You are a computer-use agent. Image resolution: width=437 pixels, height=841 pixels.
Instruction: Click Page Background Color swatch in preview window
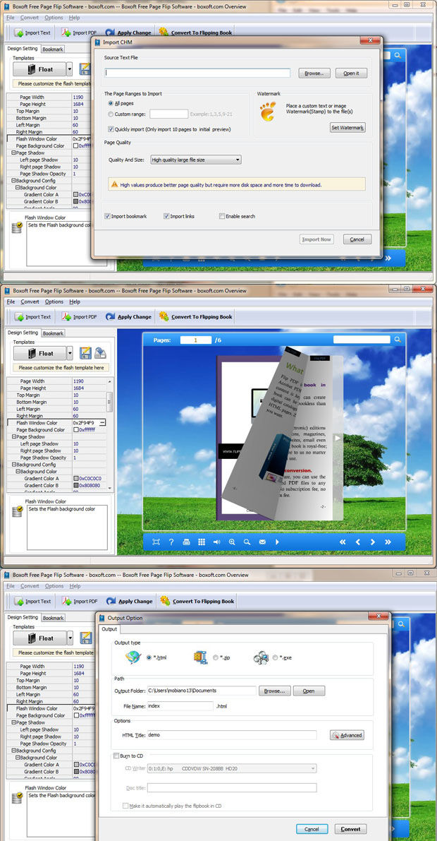tap(77, 429)
